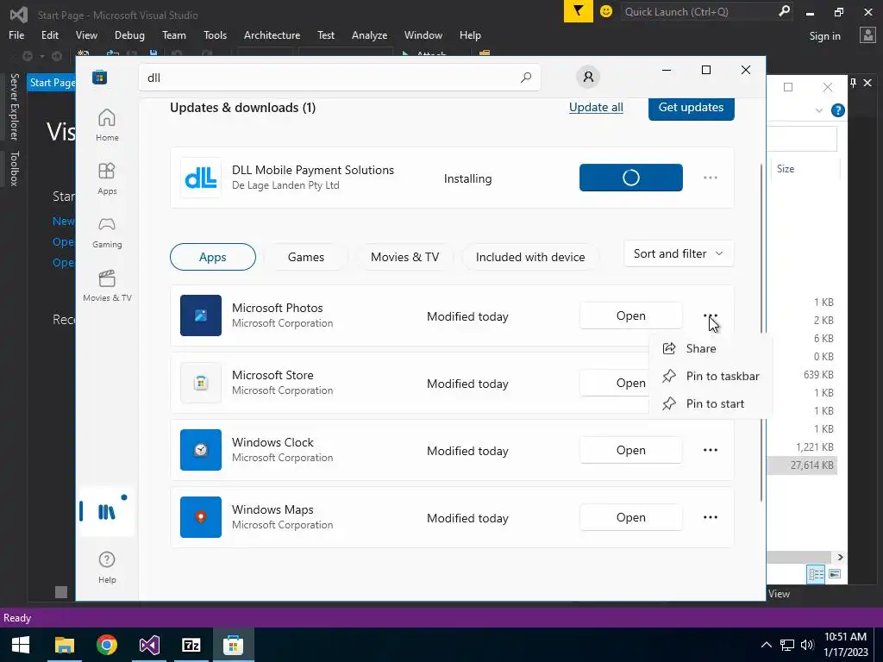Open more options for Windows Maps
The width and height of the screenshot is (883, 662).
pyautogui.click(x=711, y=517)
